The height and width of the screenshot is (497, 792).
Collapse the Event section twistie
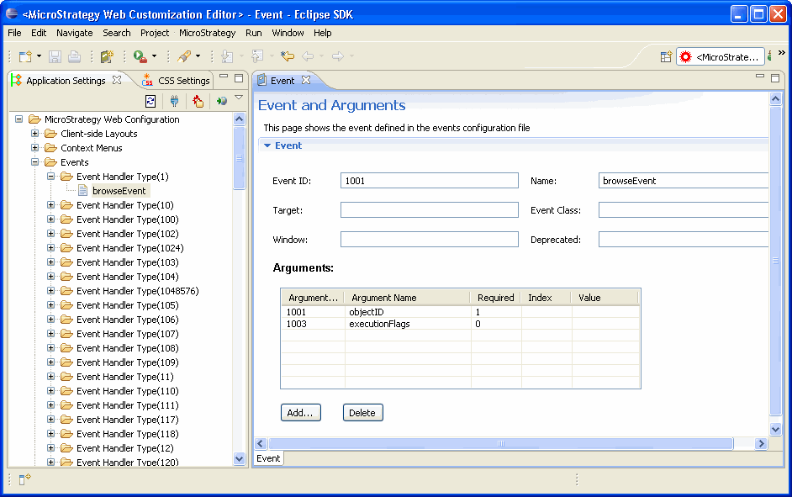click(x=267, y=145)
